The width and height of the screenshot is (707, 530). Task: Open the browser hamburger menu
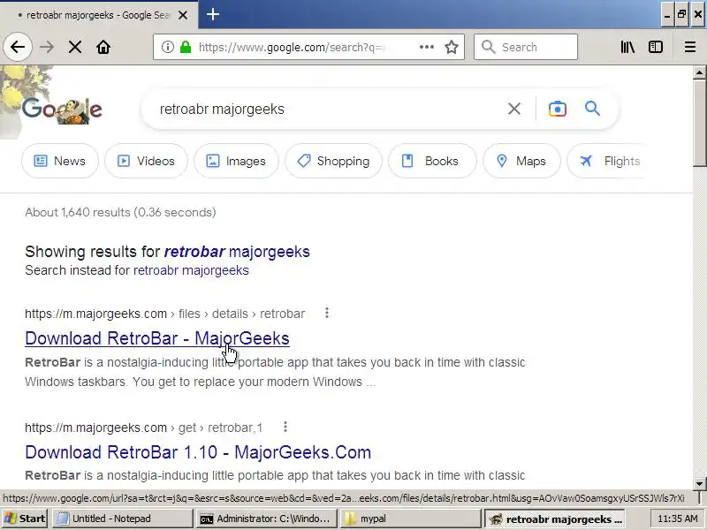(690, 47)
